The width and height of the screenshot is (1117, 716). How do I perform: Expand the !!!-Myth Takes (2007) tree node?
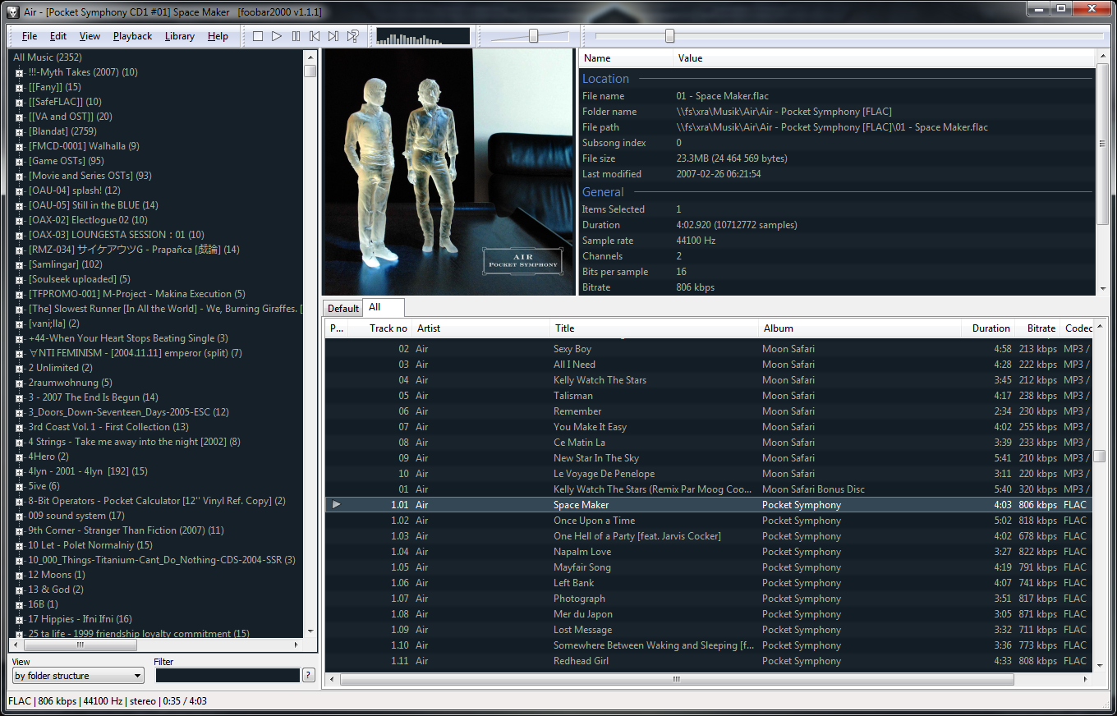[x=20, y=72]
